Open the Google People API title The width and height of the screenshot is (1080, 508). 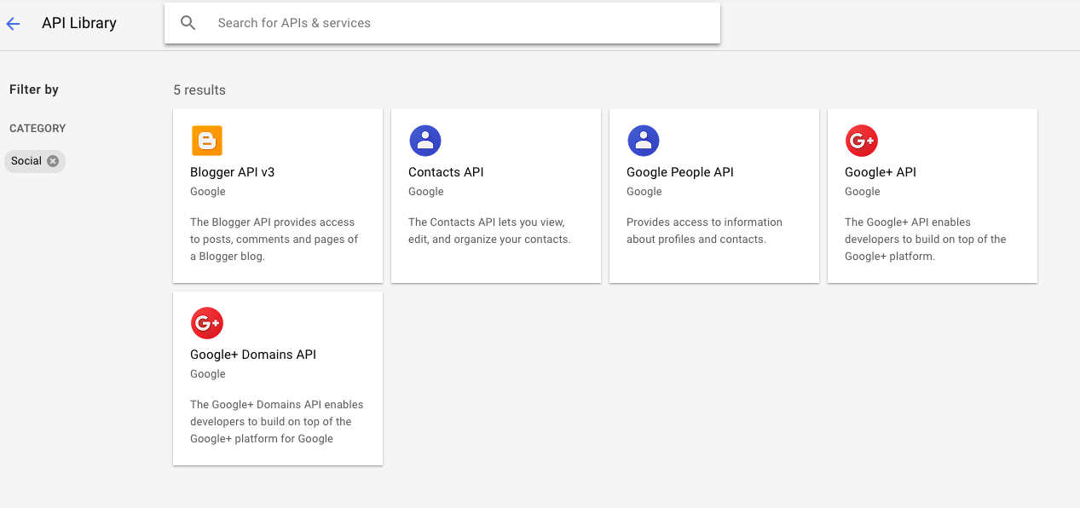click(x=680, y=172)
